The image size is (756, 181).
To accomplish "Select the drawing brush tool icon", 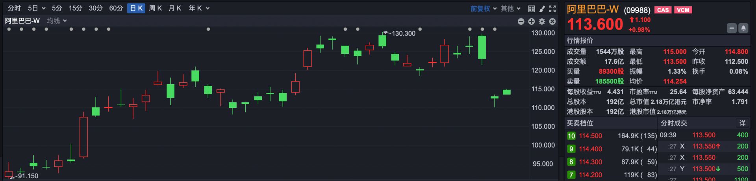I will click(x=542, y=9).
